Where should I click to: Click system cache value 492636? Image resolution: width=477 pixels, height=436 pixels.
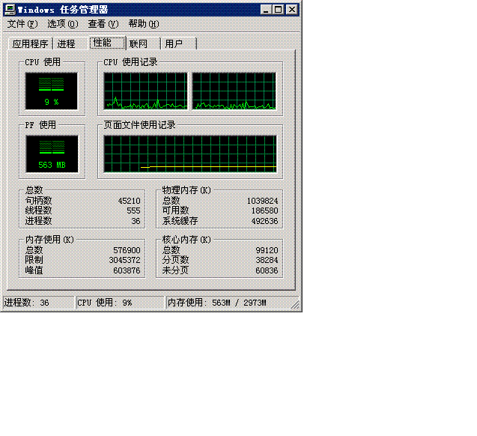tap(264, 221)
